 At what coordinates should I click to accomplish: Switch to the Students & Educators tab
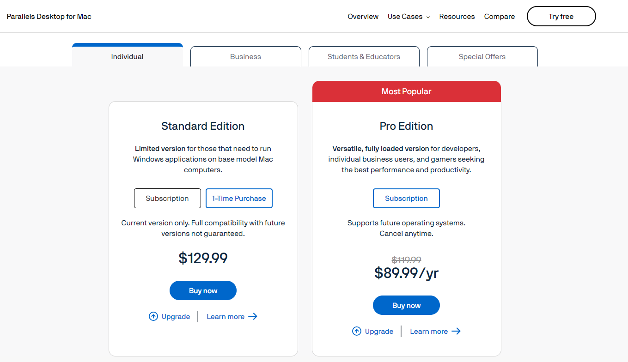pyautogui.click(x=364, y=56)
